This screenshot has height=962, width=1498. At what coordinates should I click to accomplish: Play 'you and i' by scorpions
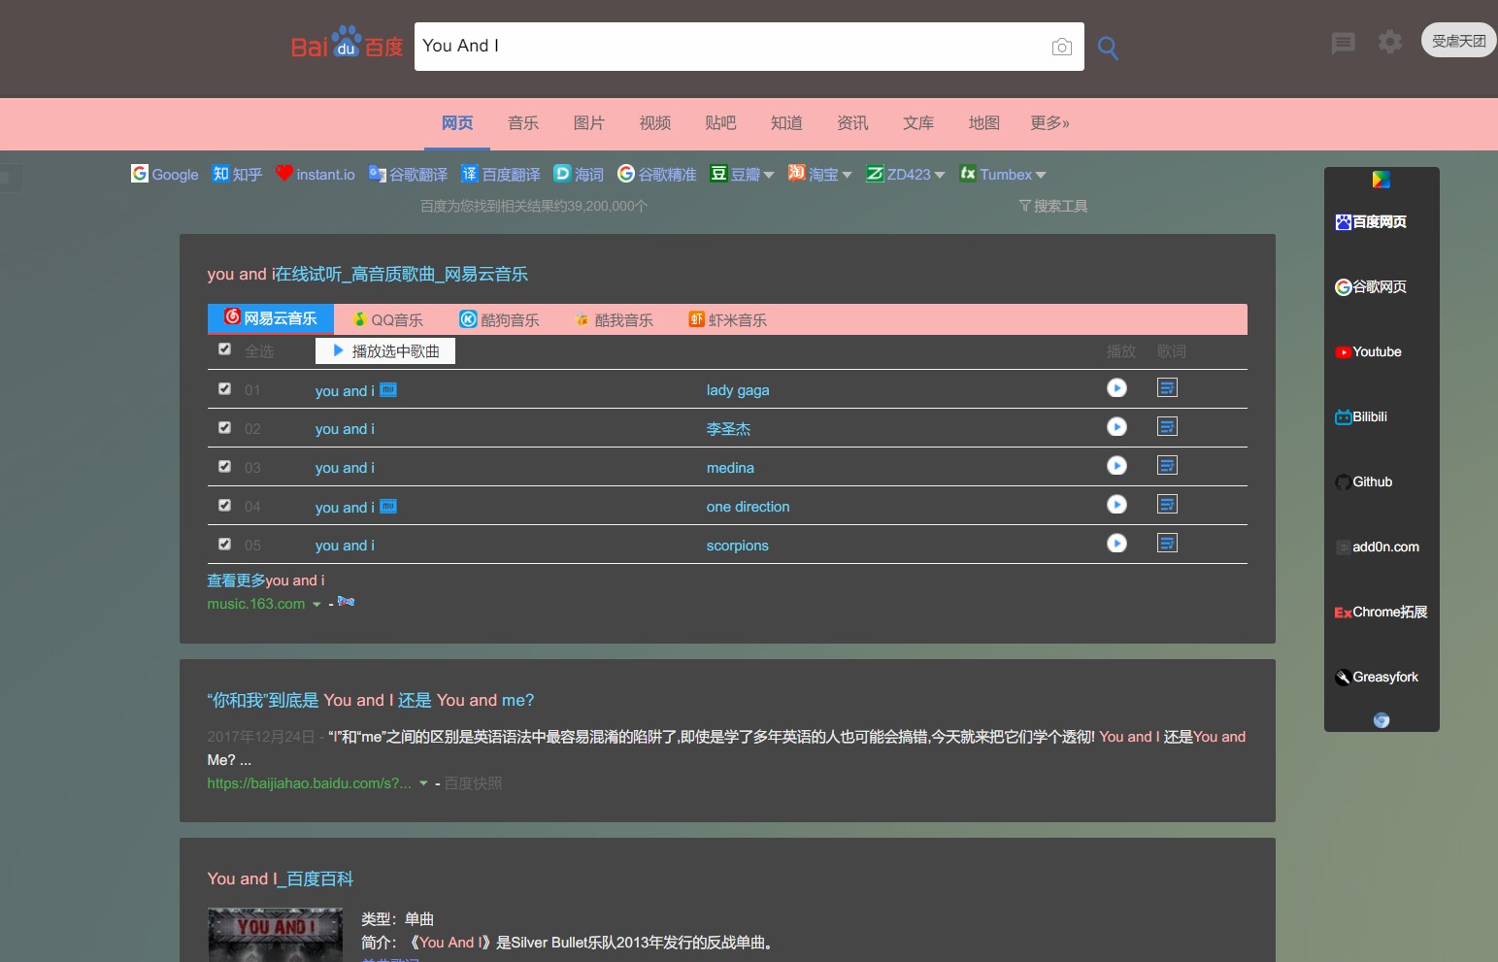pos(1116,544)
